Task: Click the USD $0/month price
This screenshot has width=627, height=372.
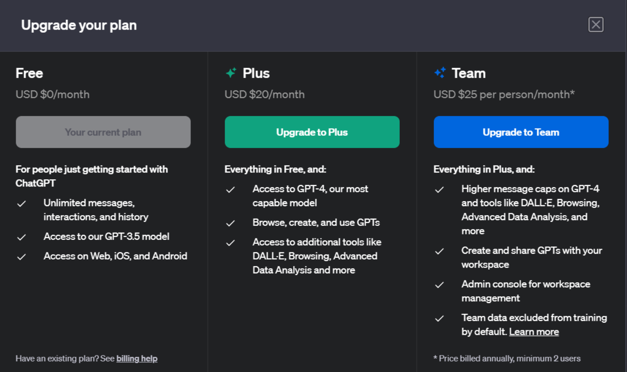Action: [52, 95]
